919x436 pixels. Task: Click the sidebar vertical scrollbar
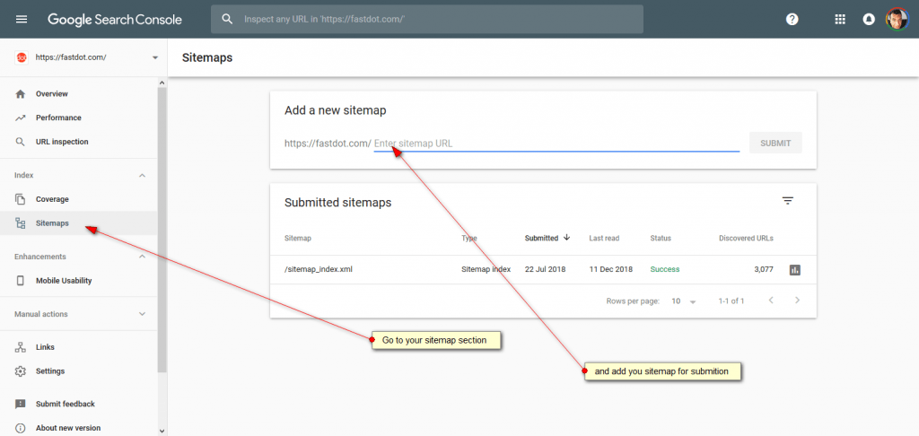[x=162, y=229]
